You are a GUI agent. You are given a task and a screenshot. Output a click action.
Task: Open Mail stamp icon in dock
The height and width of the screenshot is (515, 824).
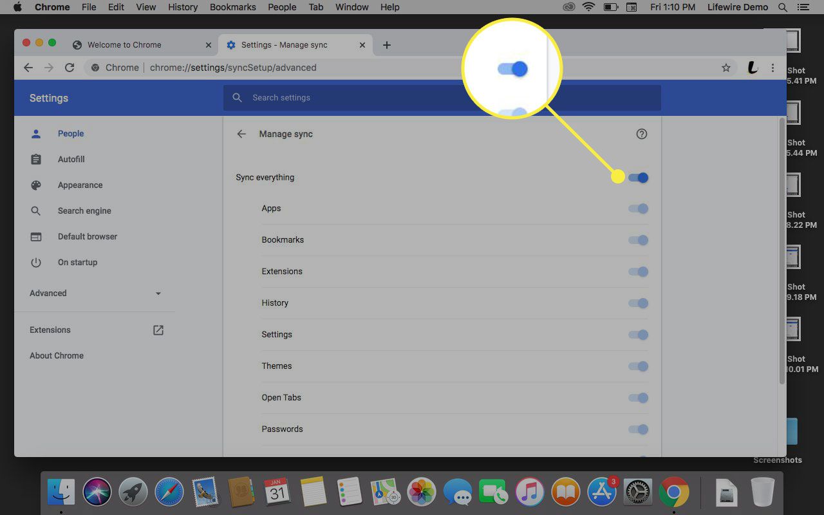[205, 493]
